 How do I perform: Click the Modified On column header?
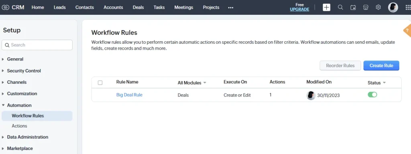pos(319,82)
